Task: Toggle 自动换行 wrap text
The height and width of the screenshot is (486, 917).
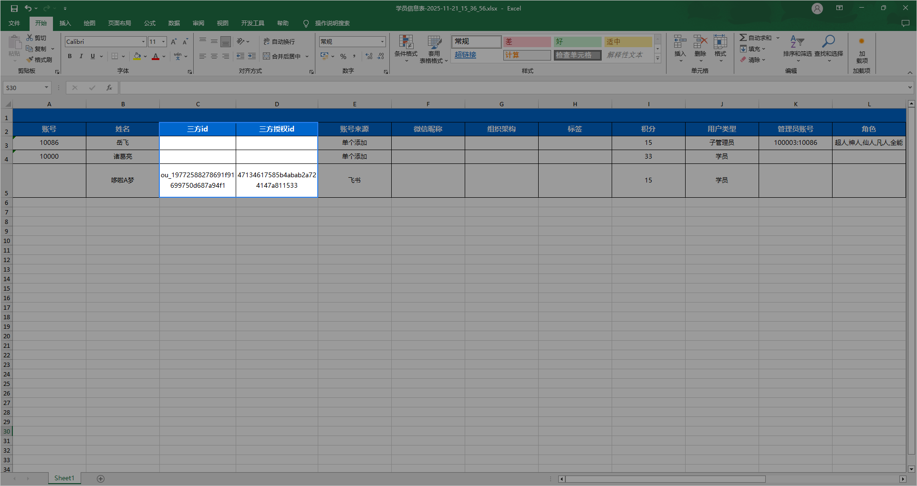Action: pos(279,42)
